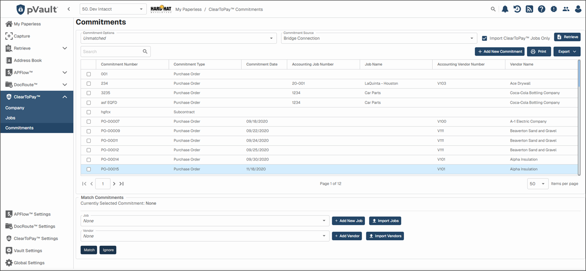Expand the DocRoute sidebar section
The width and height of the screenshot is (586, 271).
(64, 85)
